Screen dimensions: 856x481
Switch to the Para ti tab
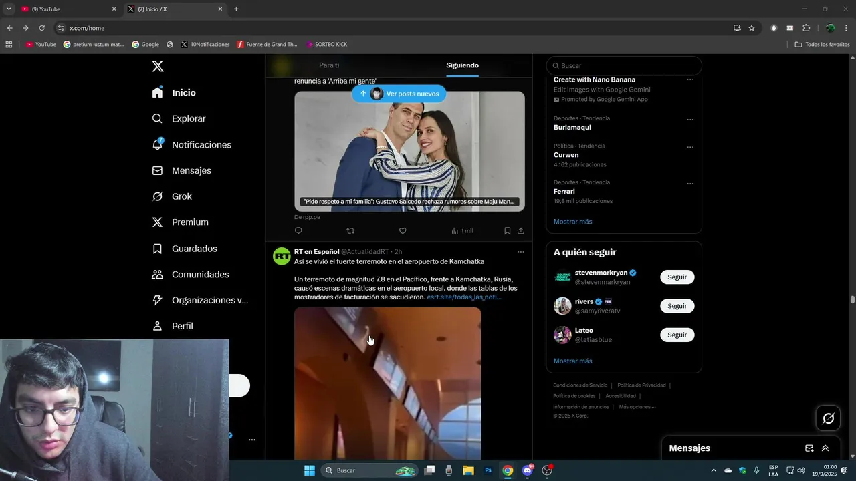click(329, 65)
